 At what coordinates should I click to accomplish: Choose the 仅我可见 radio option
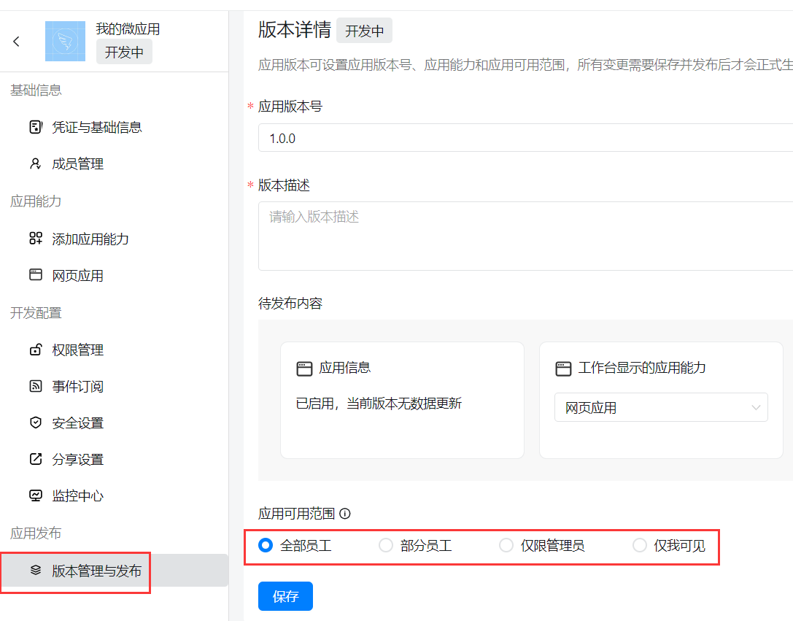pyautogui.click(x=640, y=545)
